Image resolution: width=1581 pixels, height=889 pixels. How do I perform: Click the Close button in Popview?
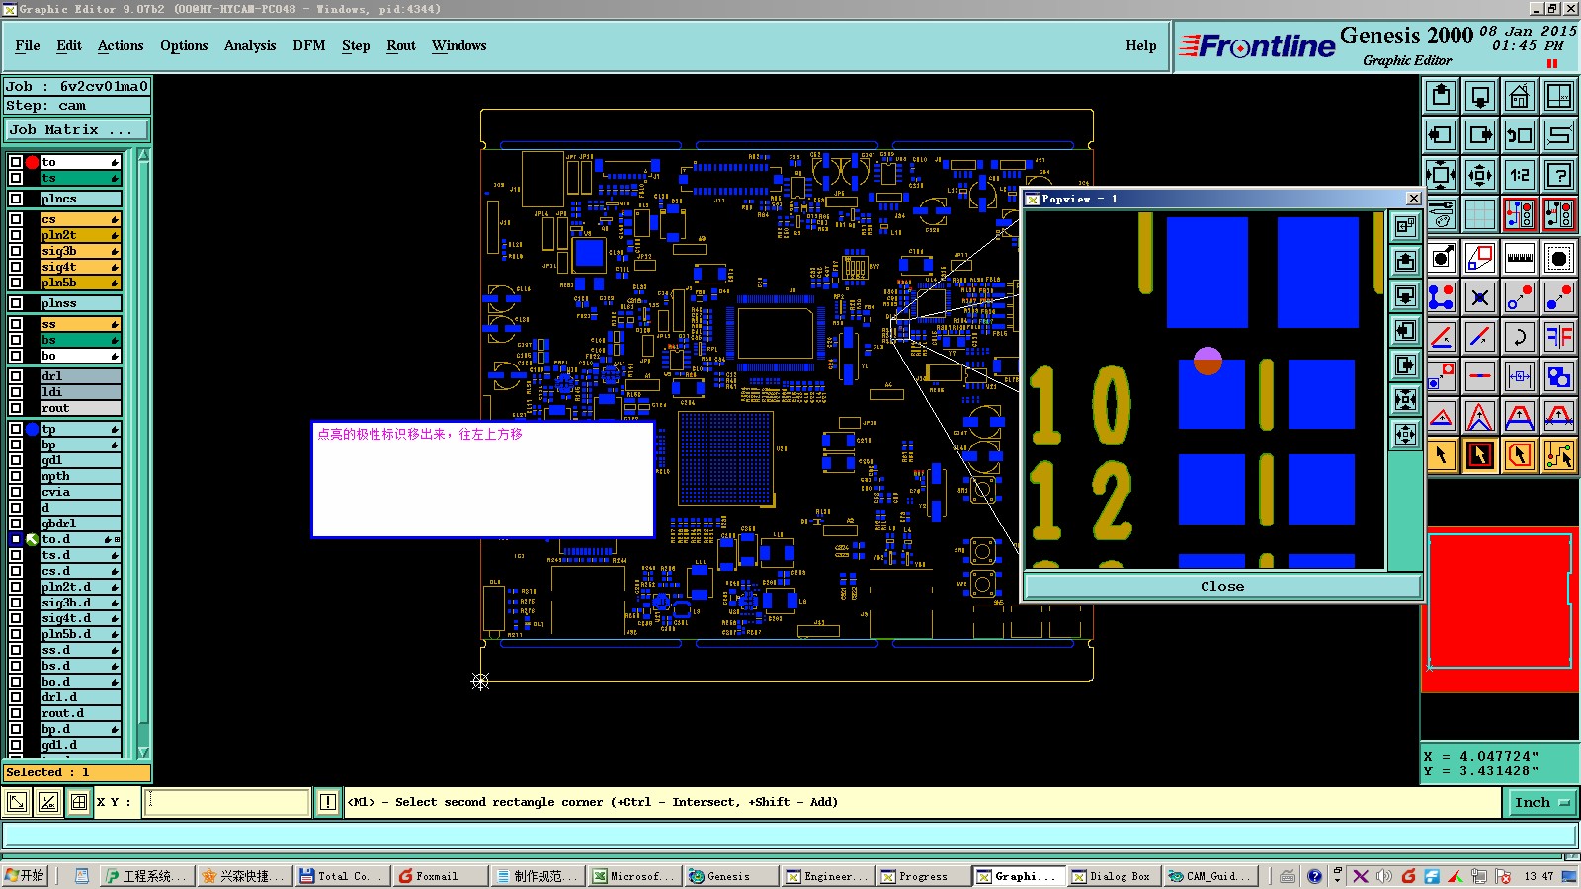1222,586
